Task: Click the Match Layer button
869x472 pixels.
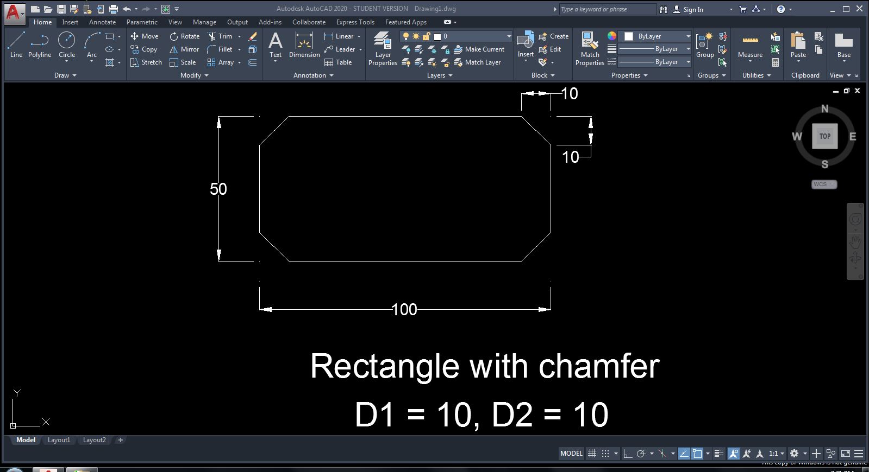Action: point(477,62)
